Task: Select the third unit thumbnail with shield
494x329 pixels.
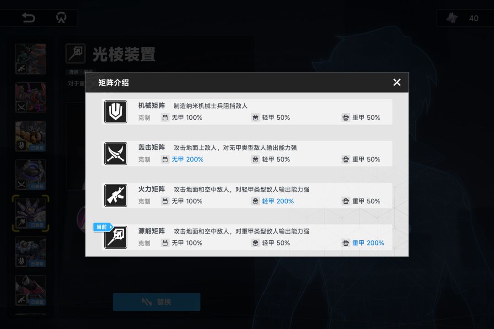Action: tap(31, 136)
